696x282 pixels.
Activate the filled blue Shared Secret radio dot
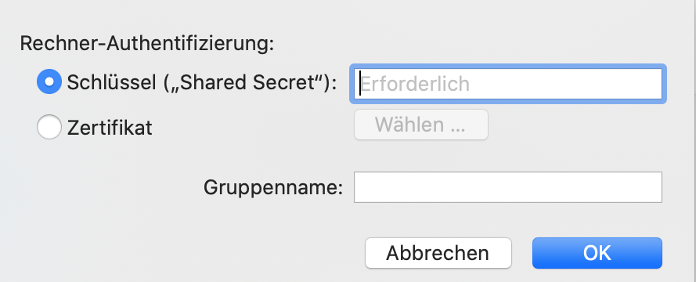49,81
